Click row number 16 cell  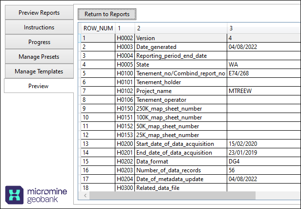point(98,170)
